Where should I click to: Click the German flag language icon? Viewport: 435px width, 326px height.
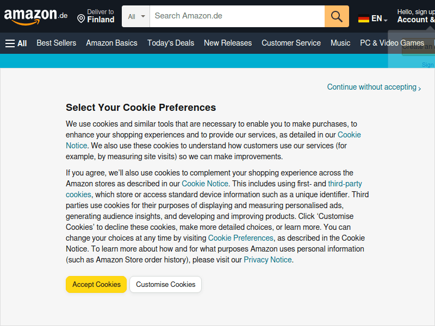(x=364, y=19)
